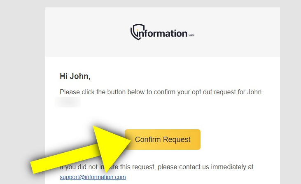The height and width of the screenshot is (184, 301).
Task: Click the blurred last name area
Action: pyautogui.click(x=68, y=102)
